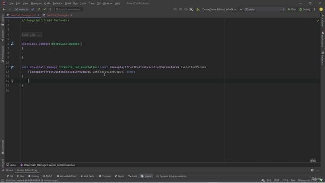The width and height of the screenshot is (325, 183).
Task: Select the Unreal Editor Log tab
Action: coord(27,170)
